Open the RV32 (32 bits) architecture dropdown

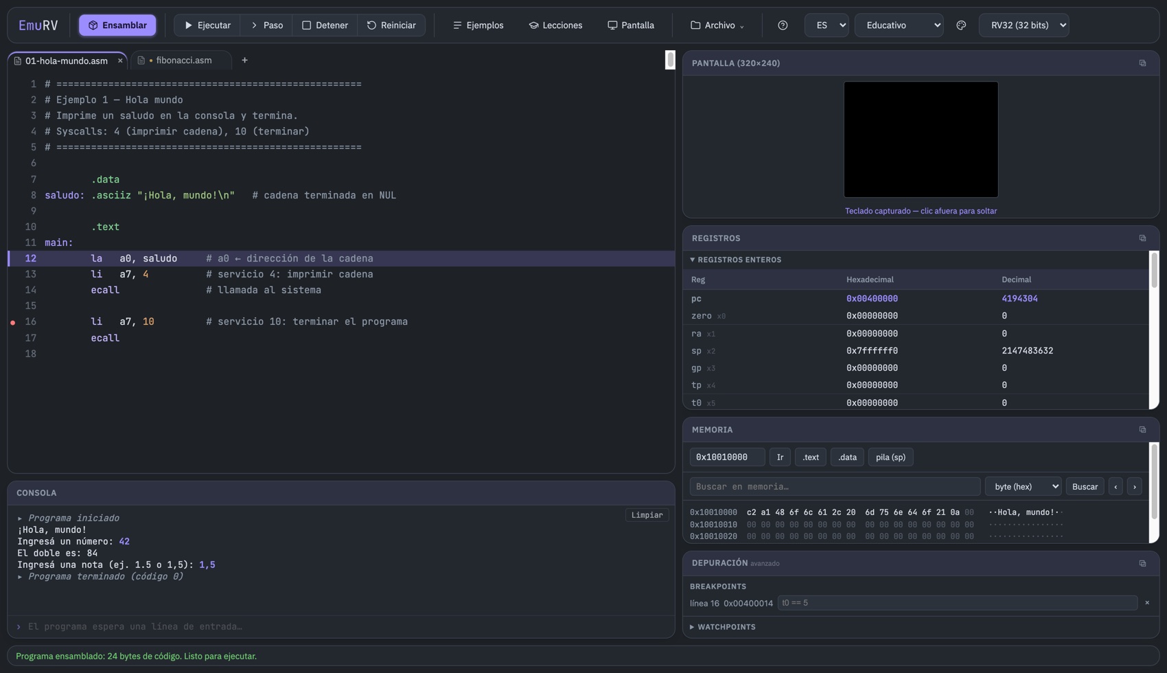(x=1024, y=25)
